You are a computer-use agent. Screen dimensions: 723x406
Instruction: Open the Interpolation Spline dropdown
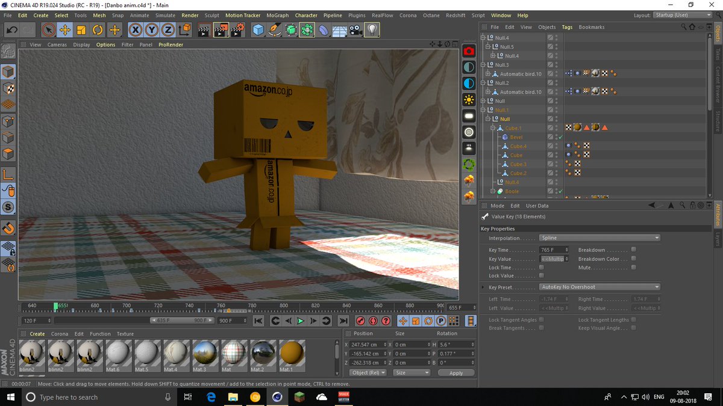pos(600,238)
